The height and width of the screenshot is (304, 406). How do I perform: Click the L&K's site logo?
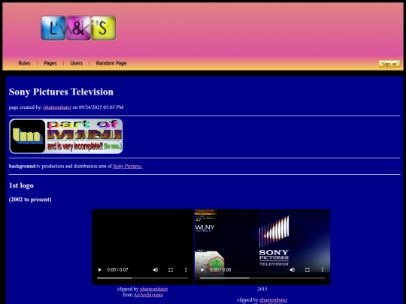(78, 28)
